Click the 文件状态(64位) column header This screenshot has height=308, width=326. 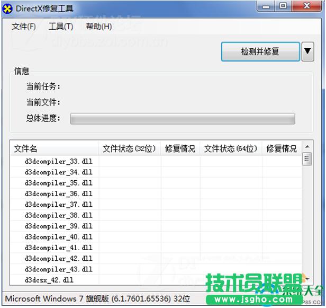[231, 149]
